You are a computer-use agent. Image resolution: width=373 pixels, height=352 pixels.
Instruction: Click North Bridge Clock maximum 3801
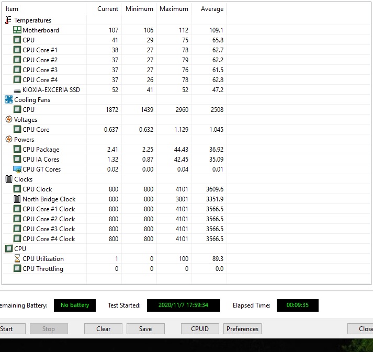182,199
